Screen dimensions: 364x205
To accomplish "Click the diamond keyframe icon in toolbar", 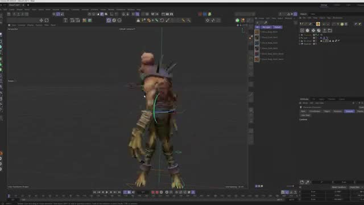I will coord(208,20).
